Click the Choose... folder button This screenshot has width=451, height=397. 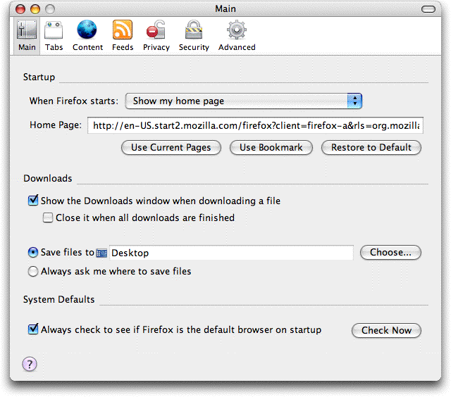click(x=390, y=253)
